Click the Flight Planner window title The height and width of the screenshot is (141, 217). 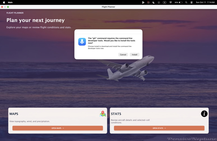108,7
